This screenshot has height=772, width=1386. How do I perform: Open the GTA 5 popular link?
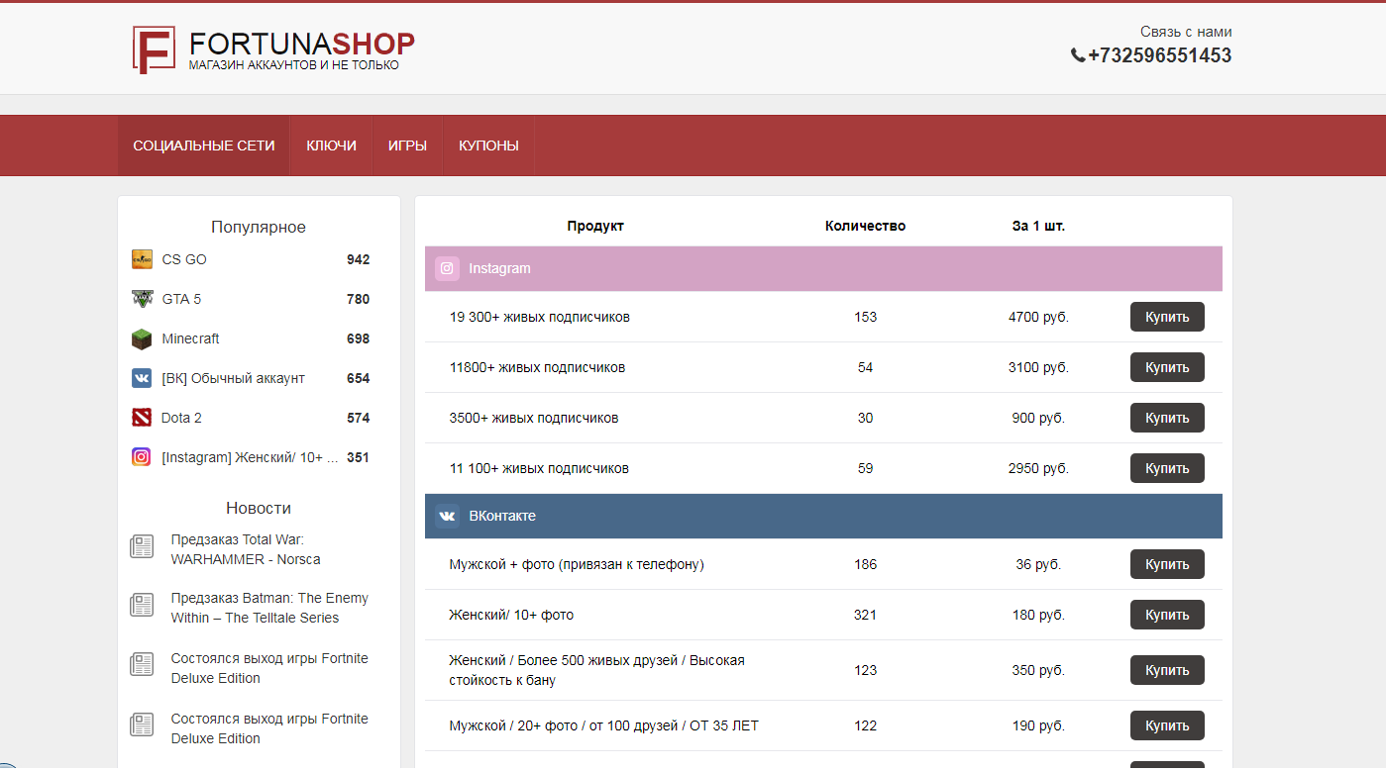[x=181, y=299]
